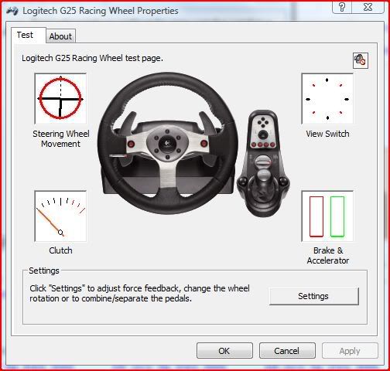
Task: Close the G25 Racing Wheel Properties window
Action: [x=368, y=7]
